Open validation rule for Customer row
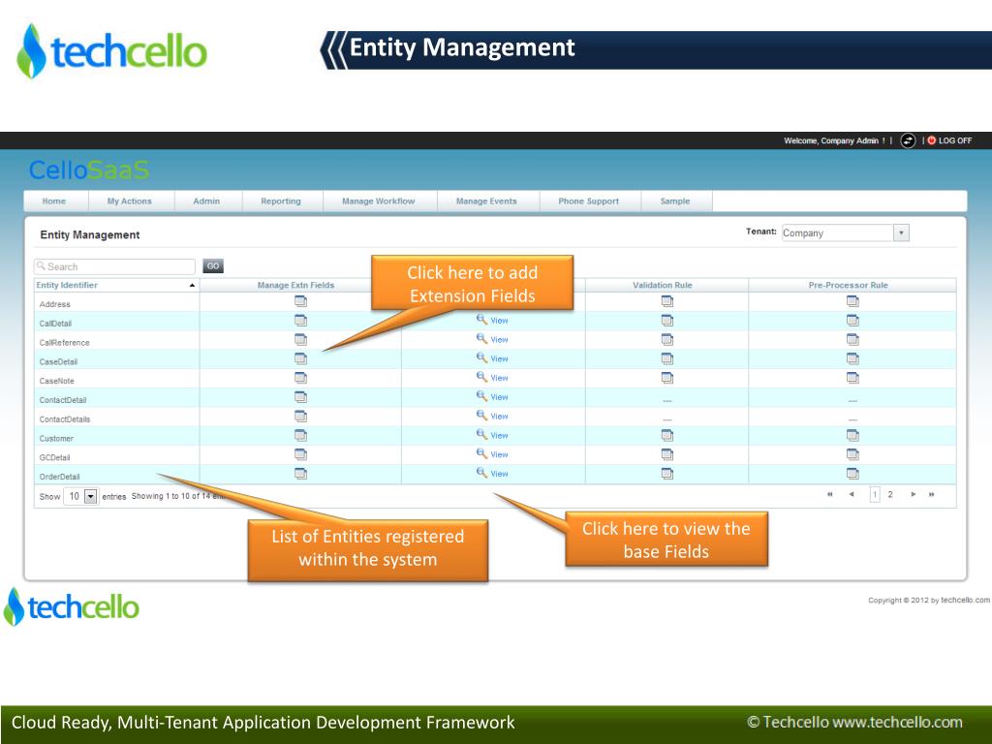 (666, 435)
